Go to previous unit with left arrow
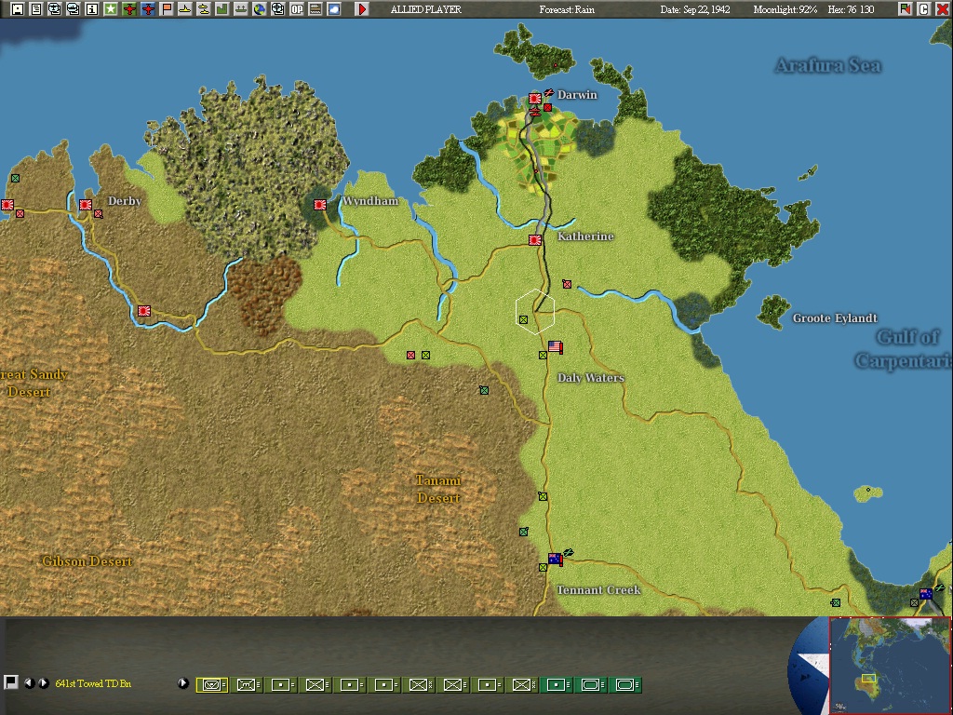Image resolution: width=953 pixels, height=715 pixels. pyautogui.click(x=29, y=682)
